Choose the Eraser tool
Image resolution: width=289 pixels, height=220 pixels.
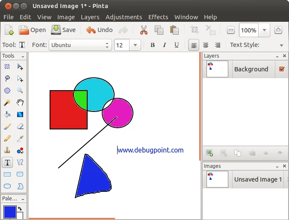(x=20, y=126)
